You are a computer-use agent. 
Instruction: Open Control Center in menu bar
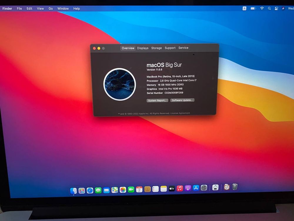[276, 9]
